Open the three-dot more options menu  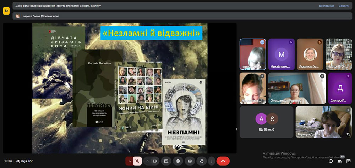pyautogui.click(x=212, y=161)
